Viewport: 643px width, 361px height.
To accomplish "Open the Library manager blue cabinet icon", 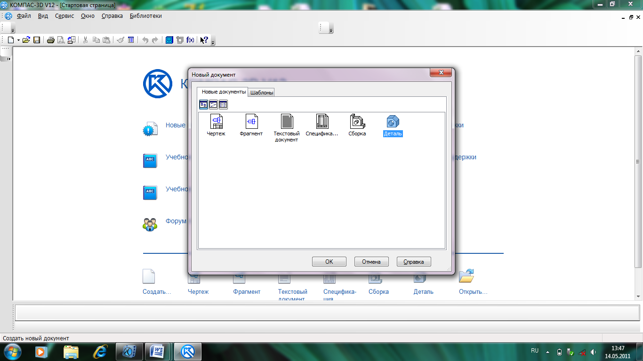I will (x=169, y=40).
